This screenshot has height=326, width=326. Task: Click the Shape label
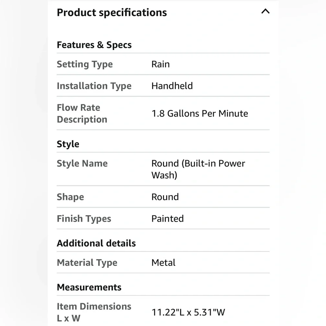(70, 197)
